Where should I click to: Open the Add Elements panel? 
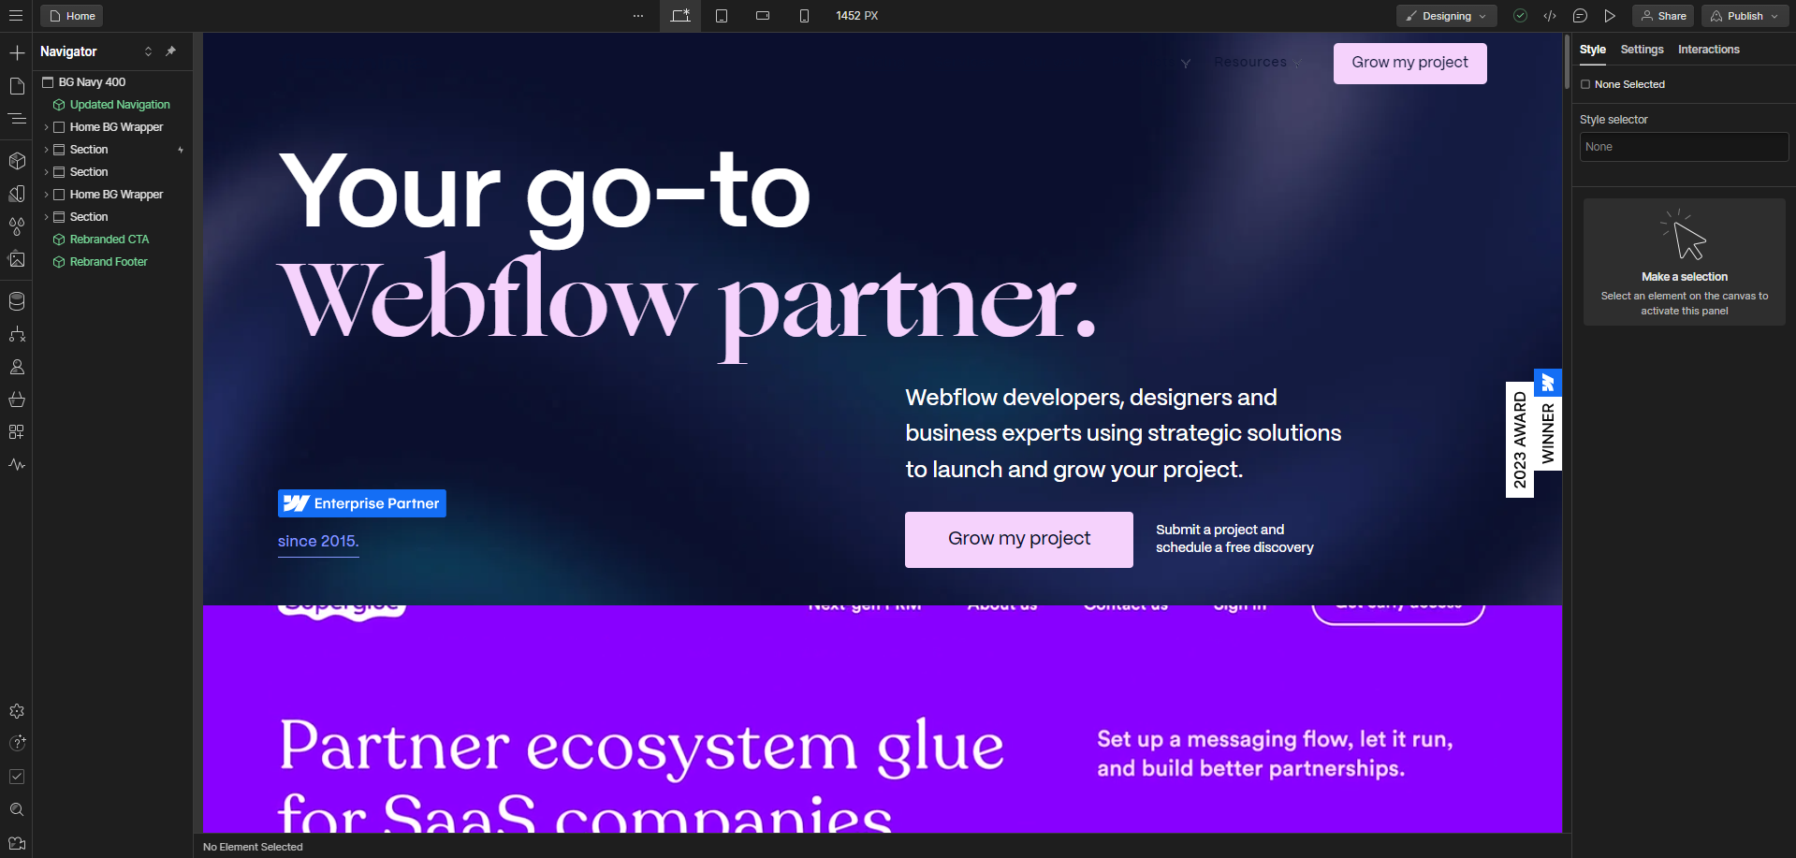17,52
